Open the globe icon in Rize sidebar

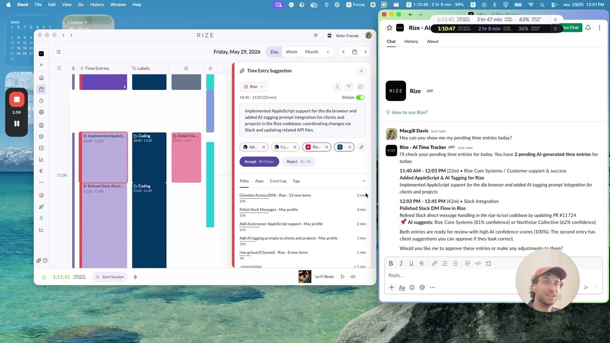pos(41,112)
